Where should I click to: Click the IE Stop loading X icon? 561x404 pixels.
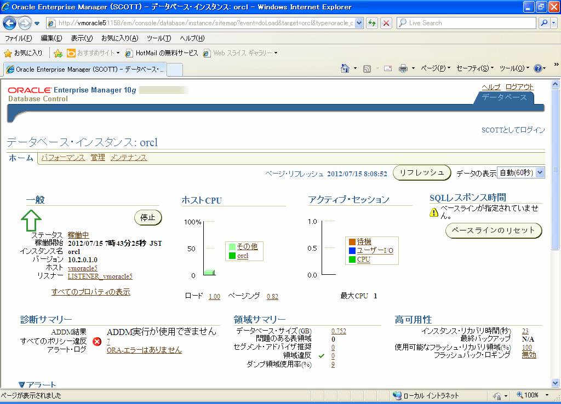point(386,23)
